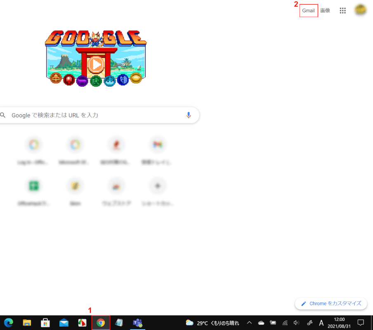Screen dimensions: 373x330
Task: Open the Gmail link
Action: (308, 10)
